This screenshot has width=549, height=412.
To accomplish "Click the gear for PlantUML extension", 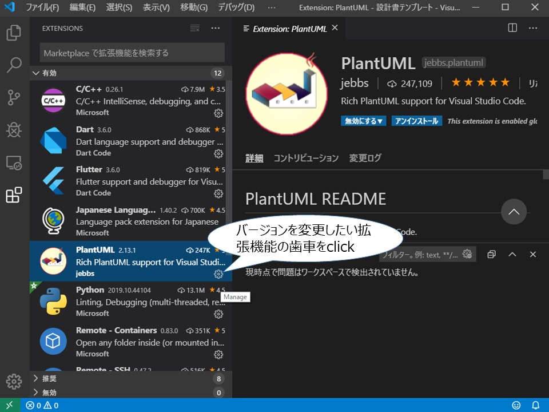I will click(218, 274).
